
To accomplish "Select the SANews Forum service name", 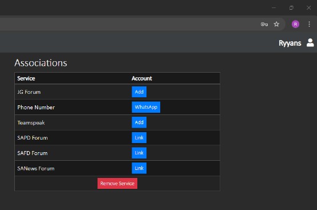I will (x=36, y=169).
